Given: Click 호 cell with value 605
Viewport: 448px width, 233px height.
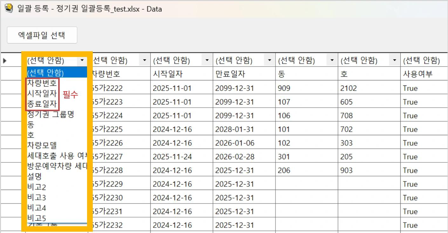Looking at the screenshot, I should (369, 102).
